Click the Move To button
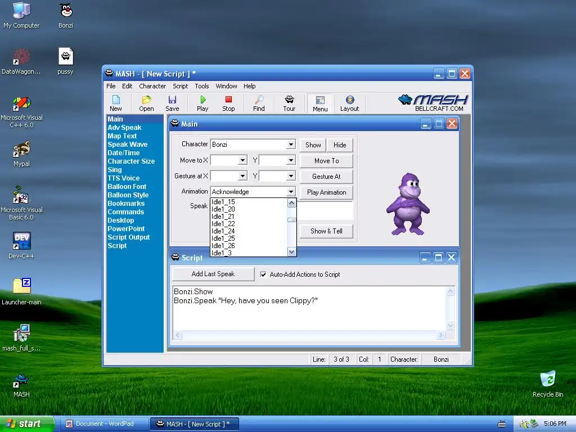Image resolution: width=576 pixels, height=432 pixels. (x=327, y=160)
